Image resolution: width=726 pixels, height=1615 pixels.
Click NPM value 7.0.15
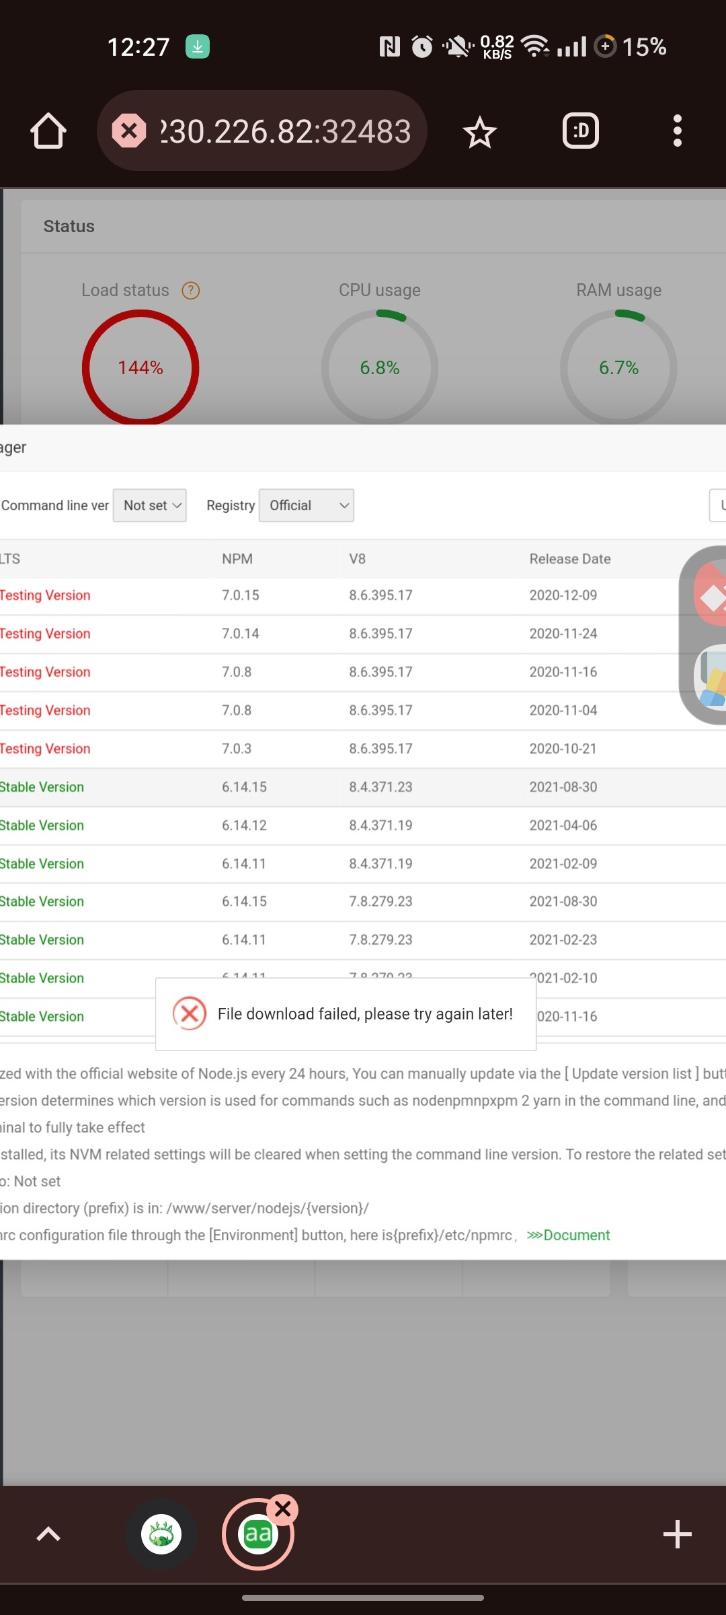pos(241,596)
